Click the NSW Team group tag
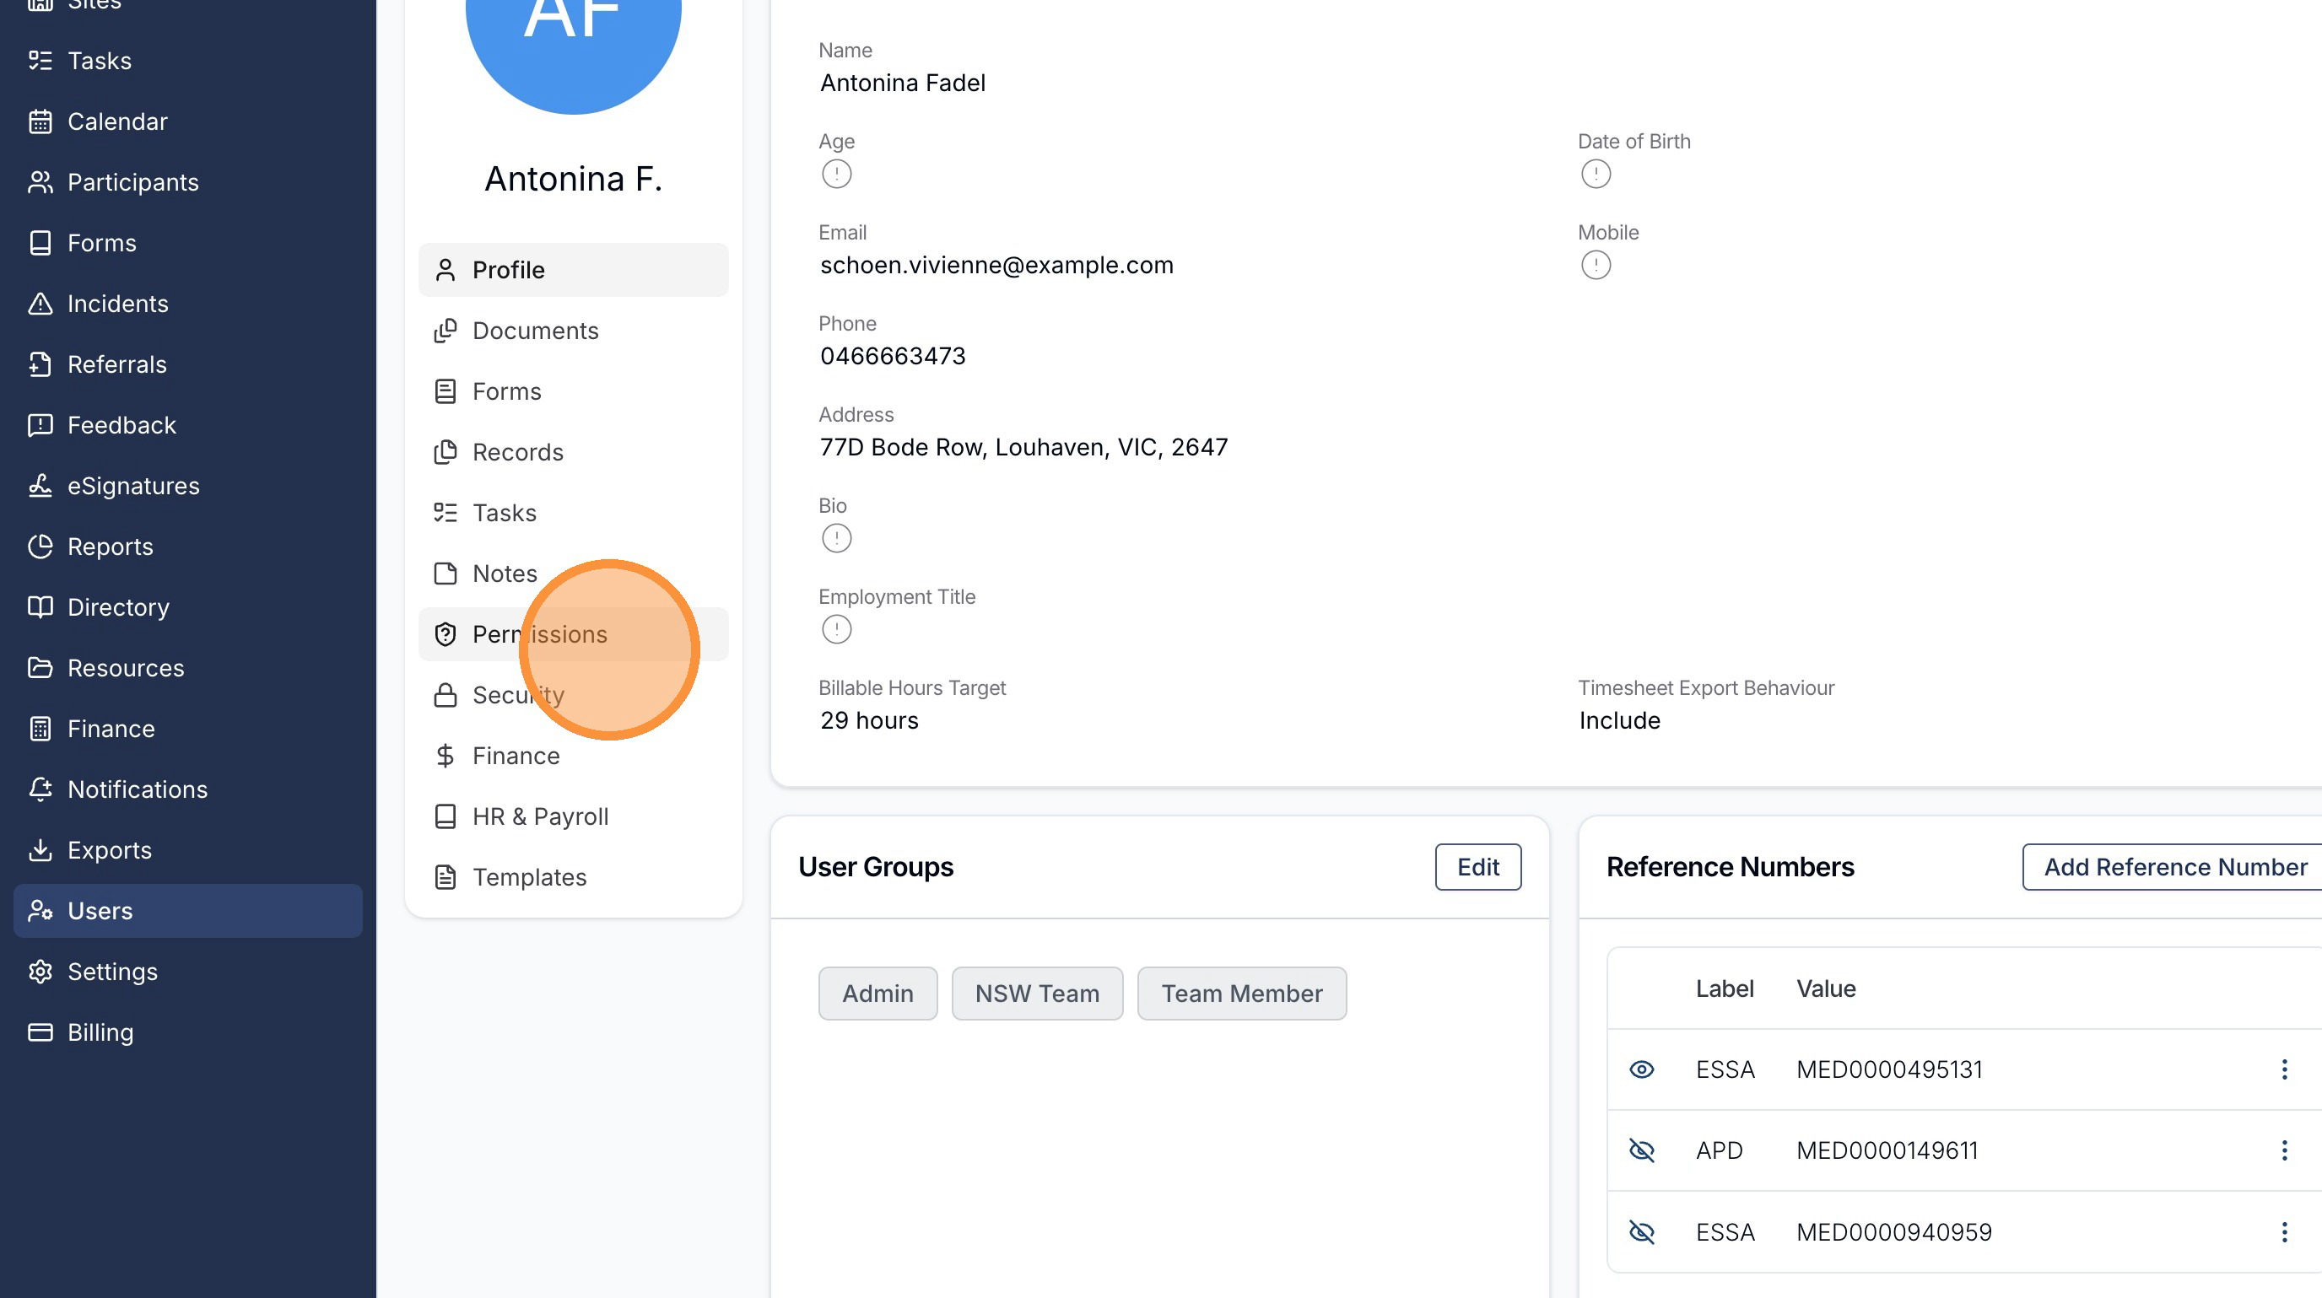 [x=1038, y=994]
